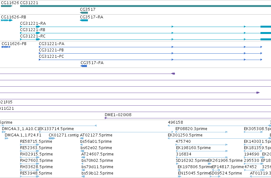Image resolution: width=271 pixels, height=178 pixels.
Task: Click the AT02127.5prime EST label
Action: (x=96, y=135)
